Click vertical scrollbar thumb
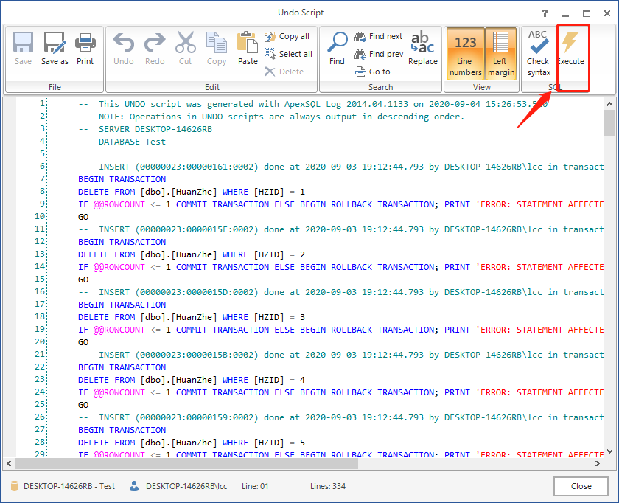 pos(609,123)
